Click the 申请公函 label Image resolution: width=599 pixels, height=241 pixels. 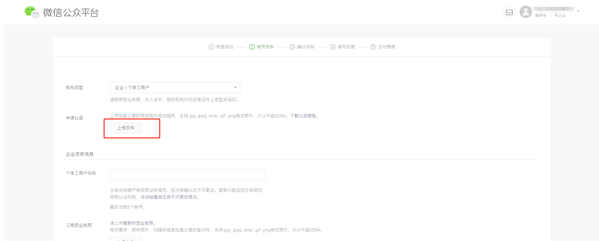click(75, 118)
